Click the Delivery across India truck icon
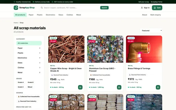Image resolution: width=176 pixels, height=110 pixels. (34, 2)
